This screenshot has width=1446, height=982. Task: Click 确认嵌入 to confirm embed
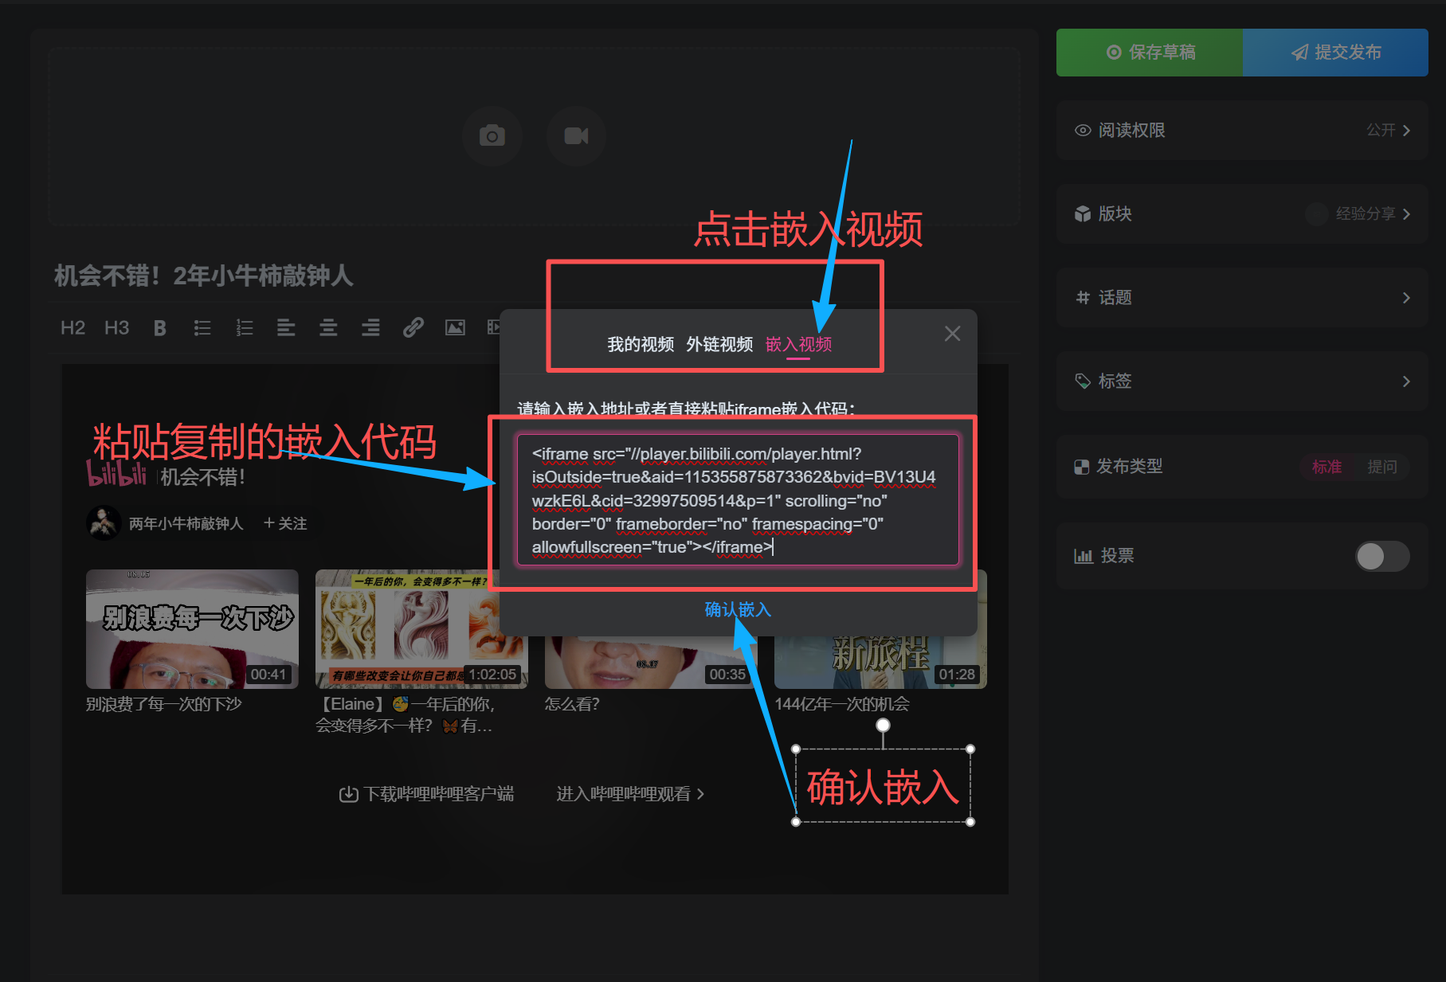[x=738, y=610]
